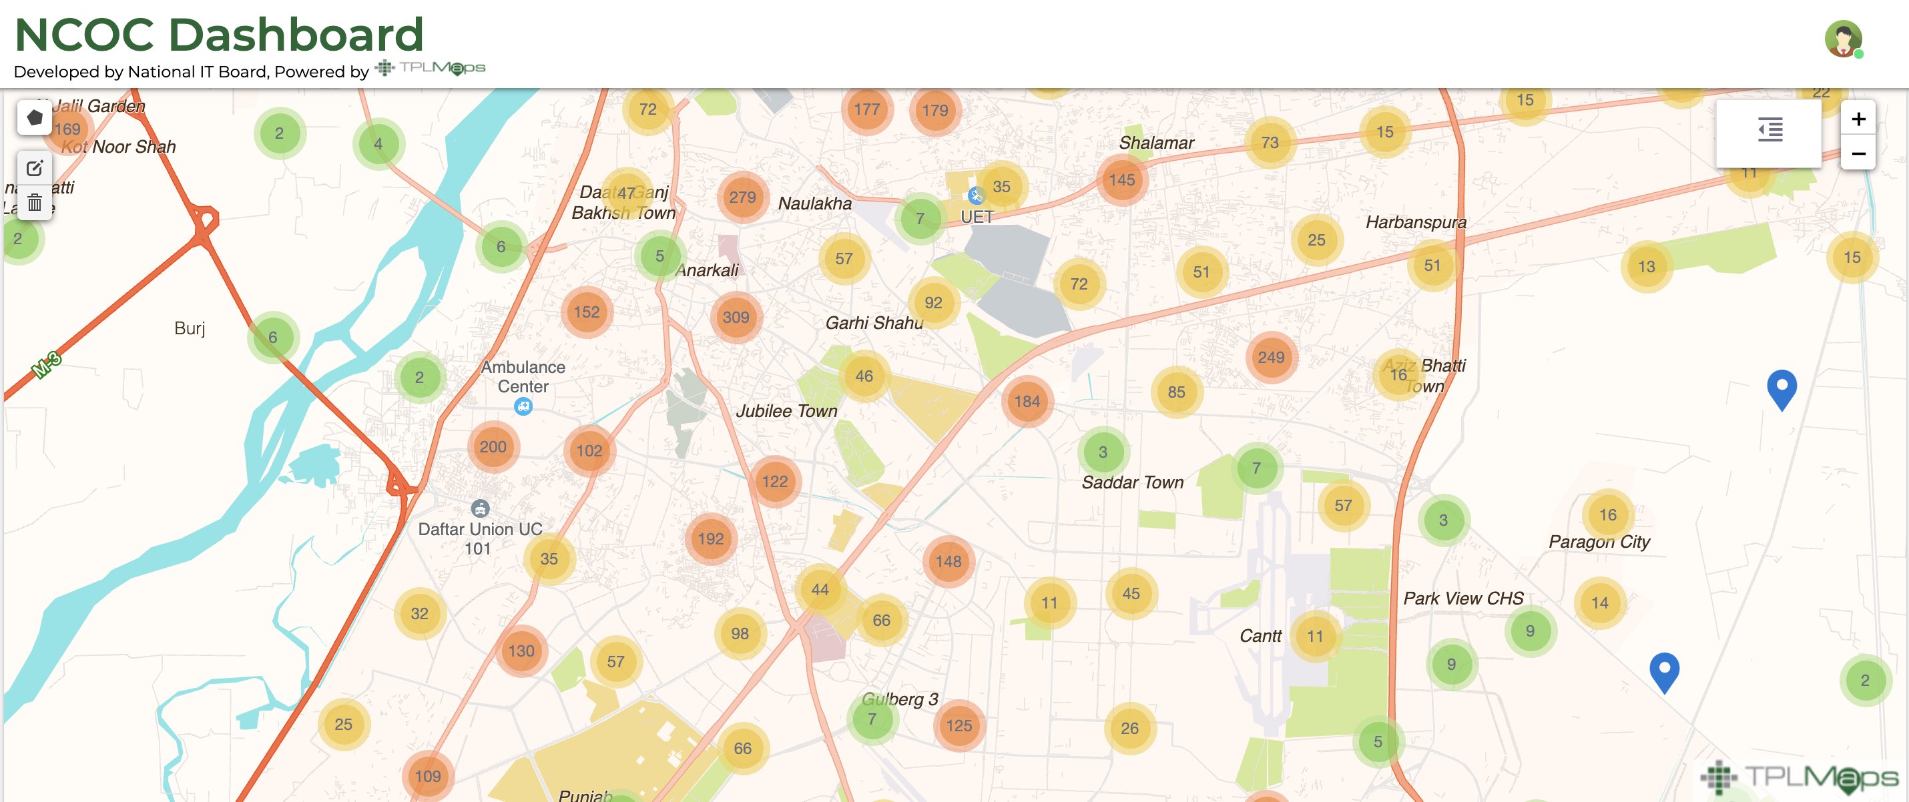
Task: Expand the 200 cluster marker
Action: (493, 446)
